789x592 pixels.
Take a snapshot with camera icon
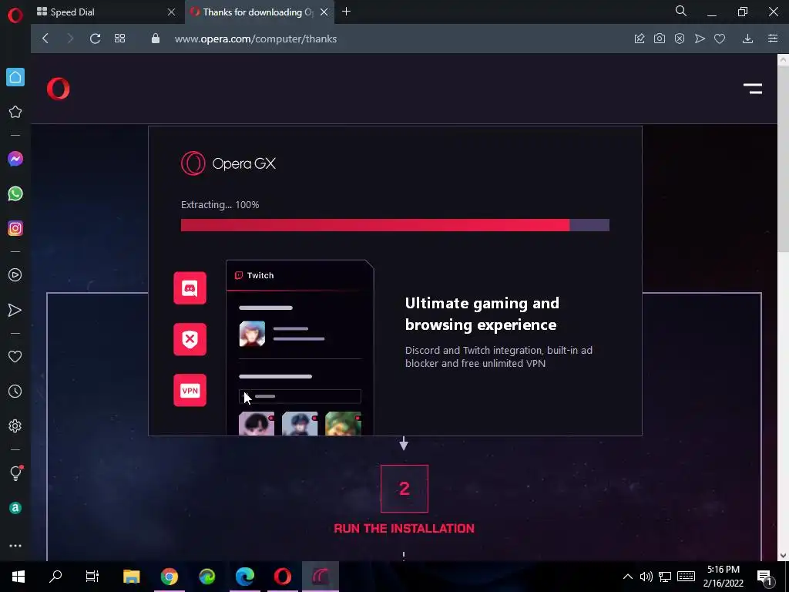(x=660, y=39)
